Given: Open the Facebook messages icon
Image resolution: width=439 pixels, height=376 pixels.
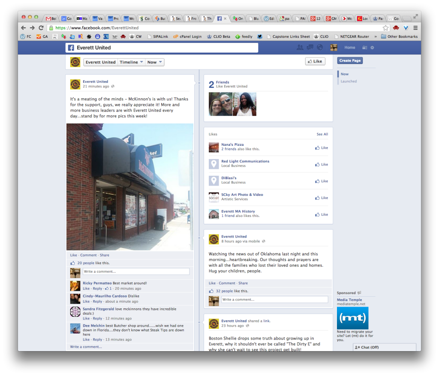Looking at the screenshot, I should [310, 47].
